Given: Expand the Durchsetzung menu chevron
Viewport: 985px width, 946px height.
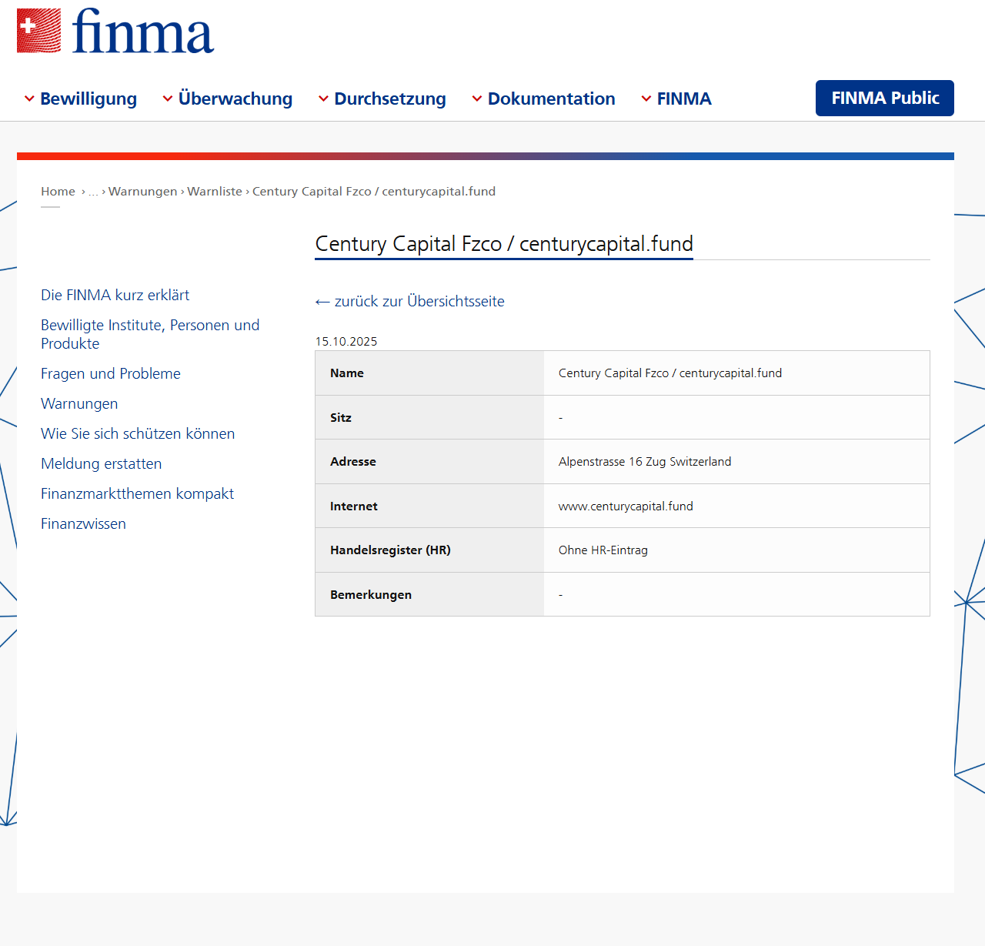Looking at the screenshot, I should click(324, 99).
